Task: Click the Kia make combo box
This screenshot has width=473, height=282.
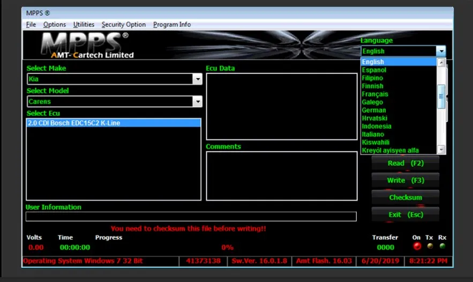Action: 114,79
